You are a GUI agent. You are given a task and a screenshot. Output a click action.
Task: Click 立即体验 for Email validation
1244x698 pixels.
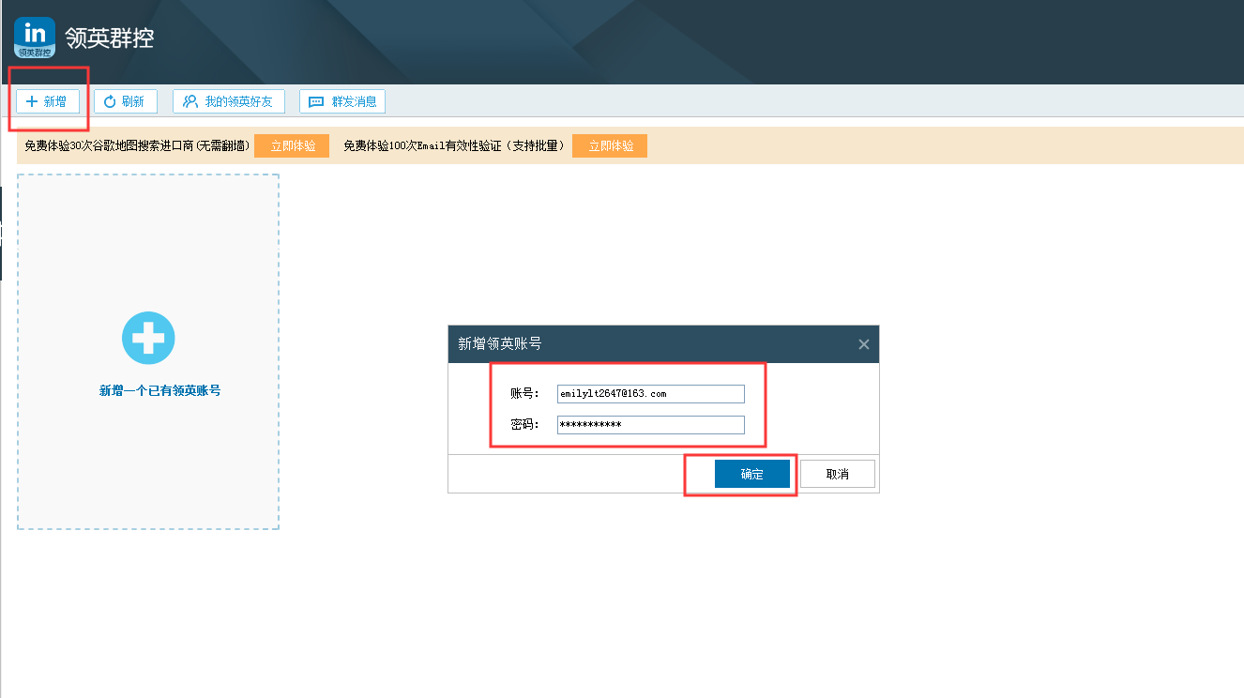coord(610,146)
